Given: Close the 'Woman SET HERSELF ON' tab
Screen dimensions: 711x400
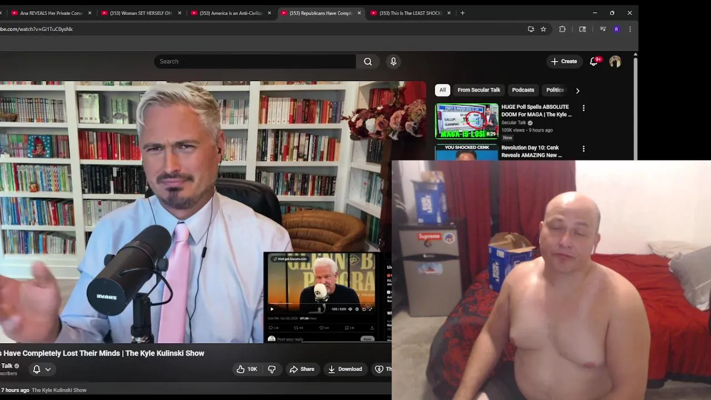Looking at the screenshot, I should tap(179, 13).
